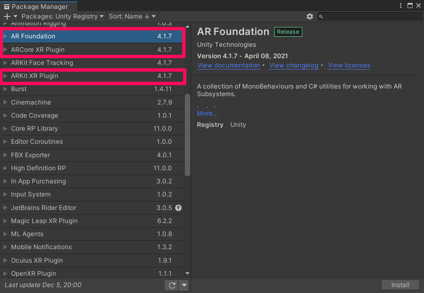The width and height of the screenshot is (424, 293).
Task: Select the ARKit Face Tracking package
Action: [42, 63]
